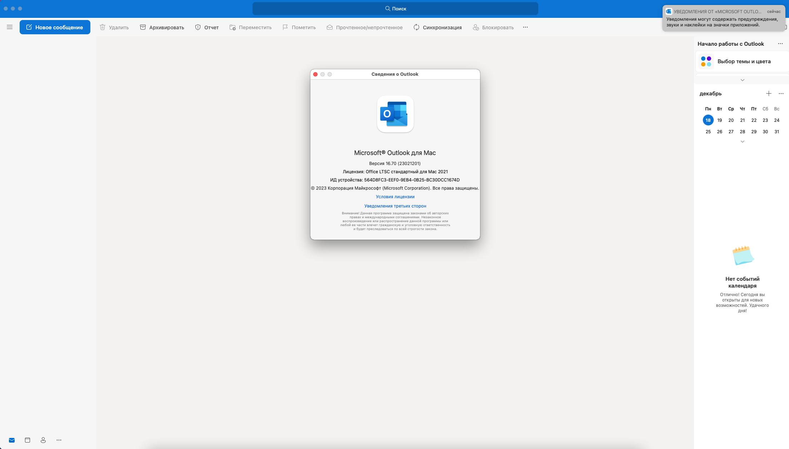789x449 pixels.
Task: Select December 19 in the mini calendar
Action: click(720, 120)
